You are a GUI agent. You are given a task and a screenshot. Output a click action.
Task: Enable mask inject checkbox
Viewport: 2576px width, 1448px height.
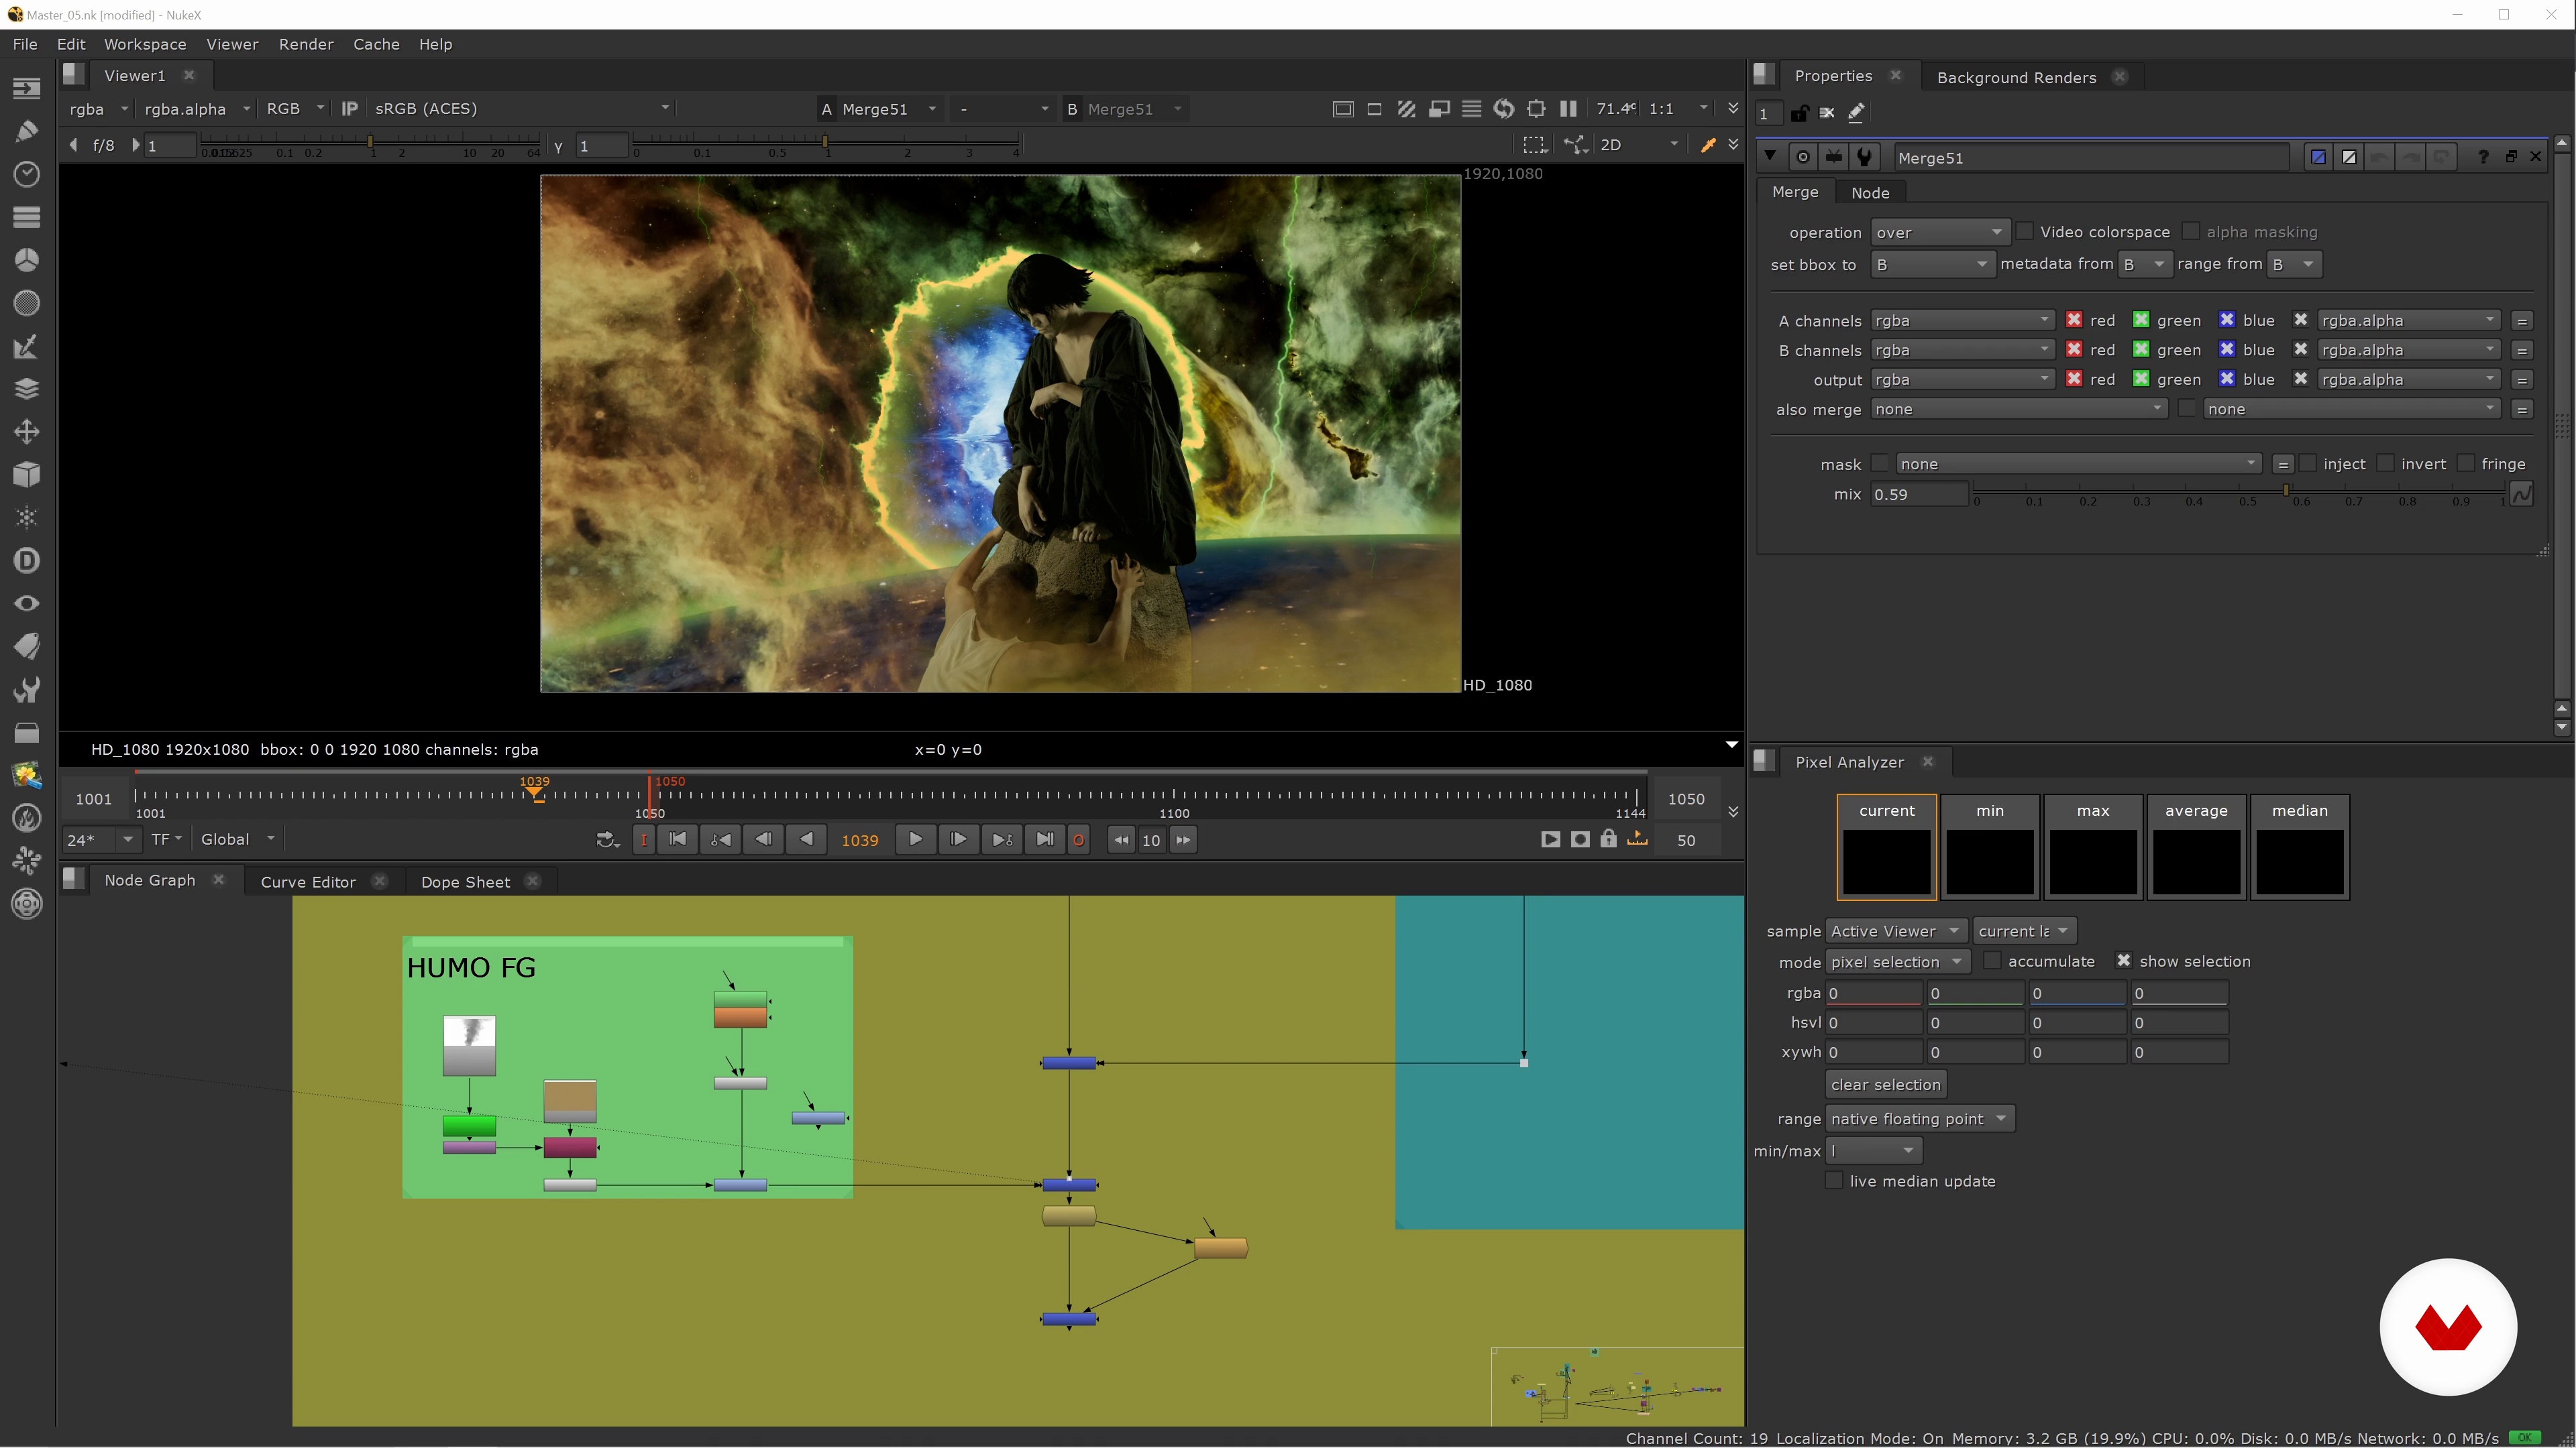click(x=2308, y=464)
